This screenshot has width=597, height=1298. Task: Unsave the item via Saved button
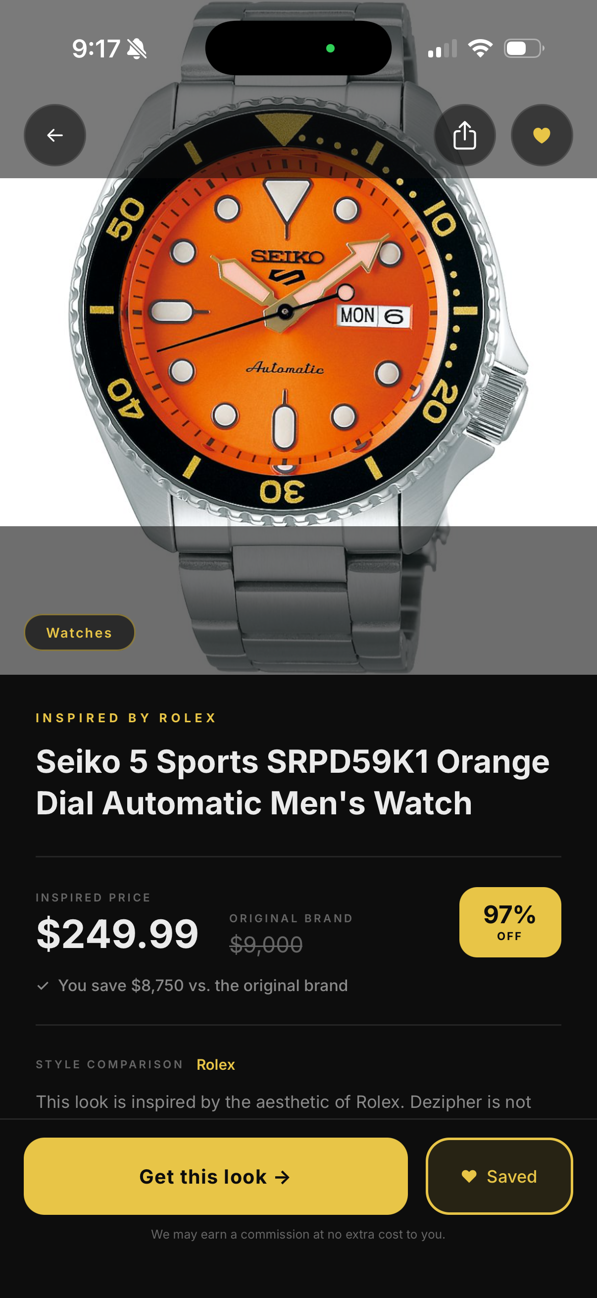(499, 1176)
